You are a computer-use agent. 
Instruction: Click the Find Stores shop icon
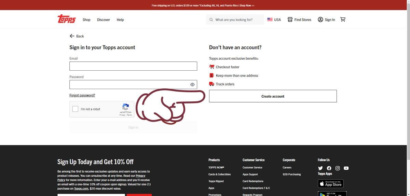click(290, 19)
